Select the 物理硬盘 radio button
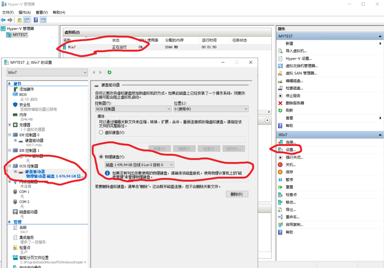This screenshot has width=384, height=268. (x=101, y=157)
